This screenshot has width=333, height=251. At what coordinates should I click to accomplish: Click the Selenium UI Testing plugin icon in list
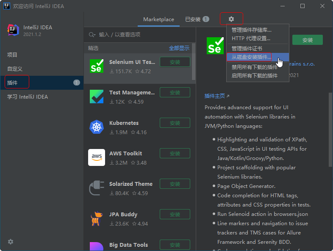[x=97, y=66]
